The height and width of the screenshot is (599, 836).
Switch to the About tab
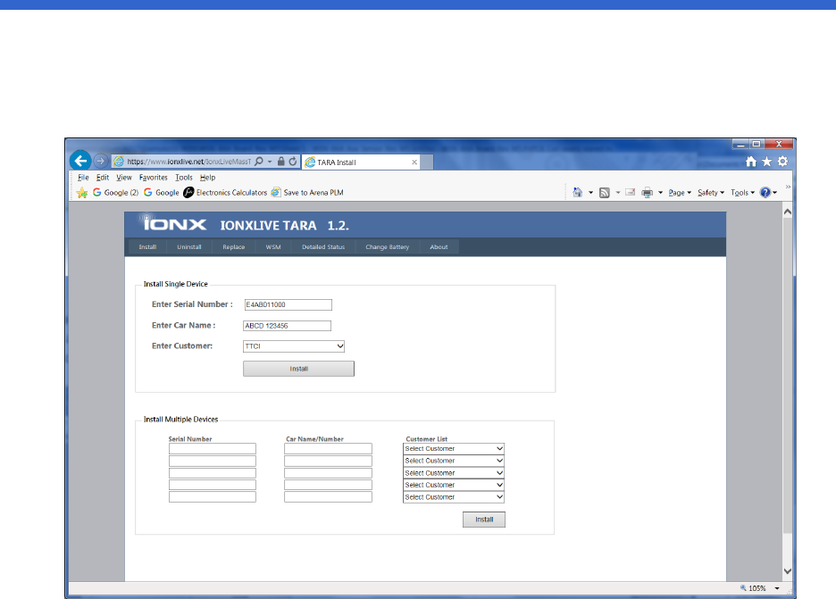coord(439,246)
